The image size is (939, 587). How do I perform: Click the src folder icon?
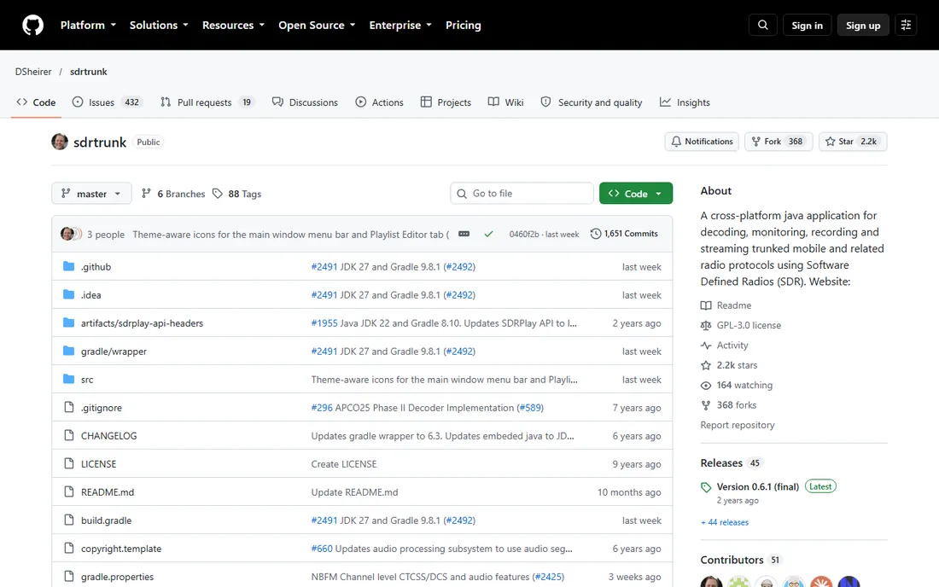pyautogui.click(x=69, y=380)
